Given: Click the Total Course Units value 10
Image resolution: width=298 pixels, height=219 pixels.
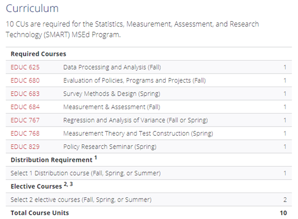Looking at the screenshot, I should coord(283,213).
